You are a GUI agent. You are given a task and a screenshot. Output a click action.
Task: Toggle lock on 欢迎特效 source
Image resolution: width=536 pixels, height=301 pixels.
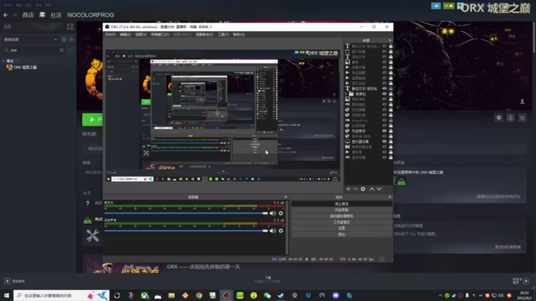coord(391,131)
